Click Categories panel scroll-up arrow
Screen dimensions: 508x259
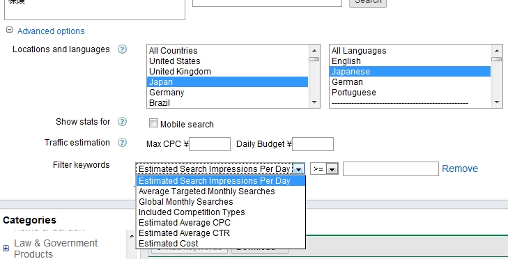[132, 236]
